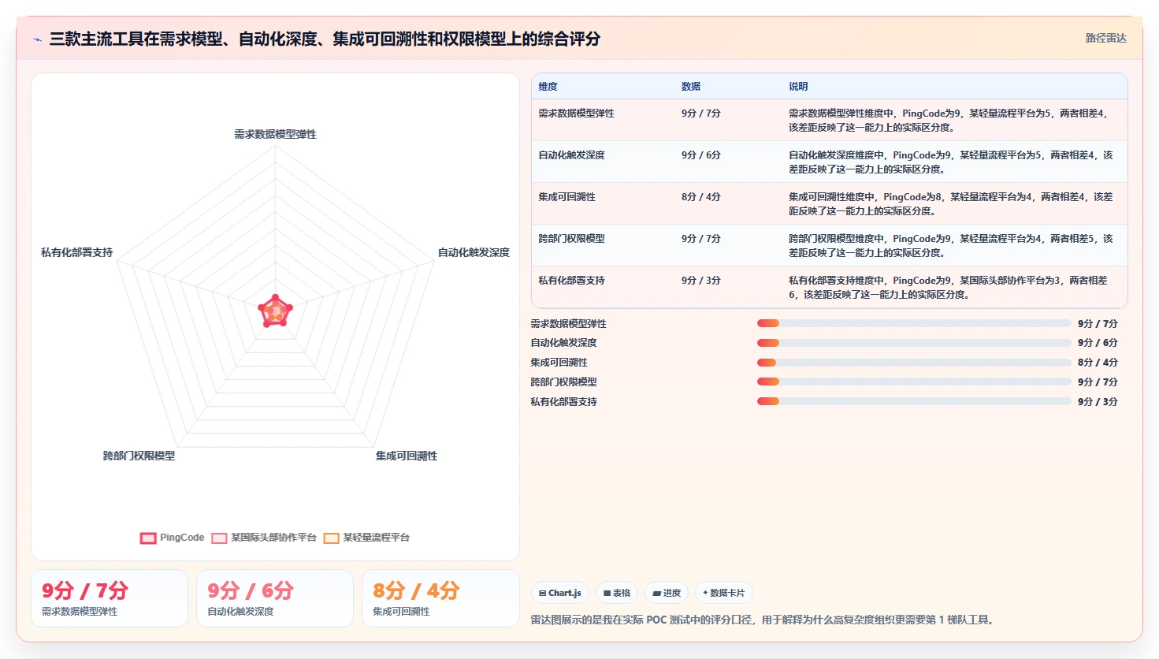The image size is (1159, 659).
Task: Click the 跨部门权限模型 progress bar
Action: click(x=914, y=382)
